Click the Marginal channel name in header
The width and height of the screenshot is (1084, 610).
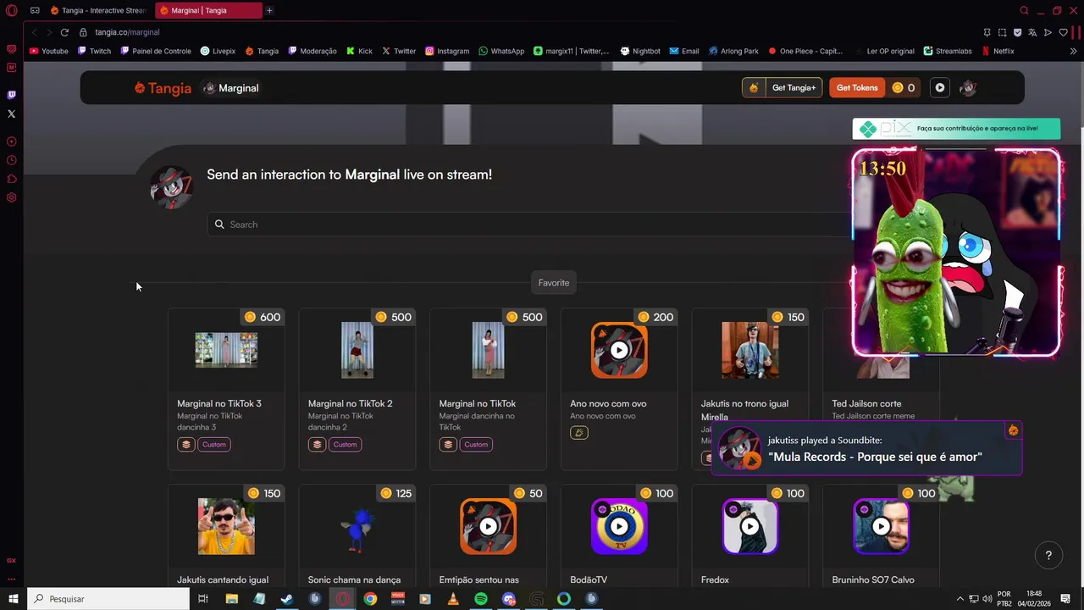coord(231,88)
